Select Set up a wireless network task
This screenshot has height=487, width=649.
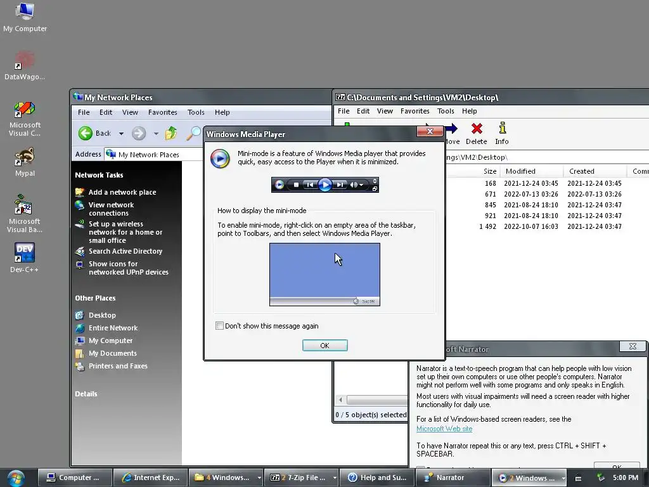125,232
